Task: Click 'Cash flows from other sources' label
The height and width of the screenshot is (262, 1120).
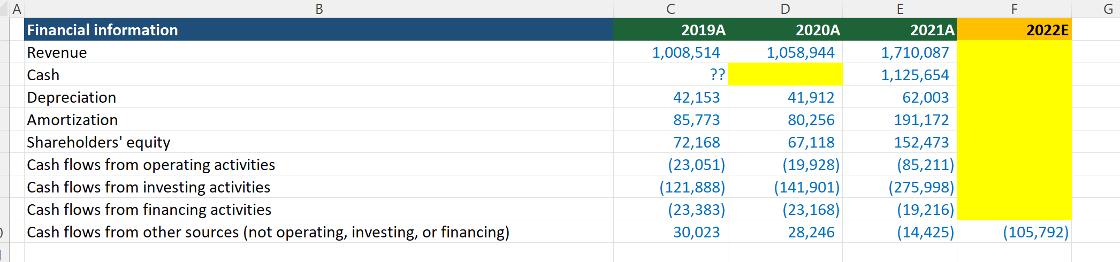Action: pos(268,232)
